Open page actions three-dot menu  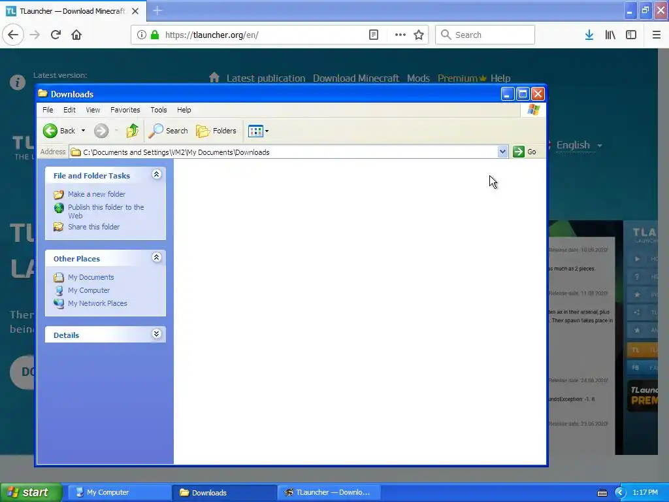(x=400, y=35)
